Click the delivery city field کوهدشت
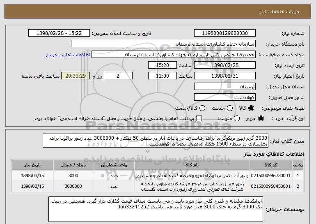This screenshot has width=316, height=224. click(225, 97)
